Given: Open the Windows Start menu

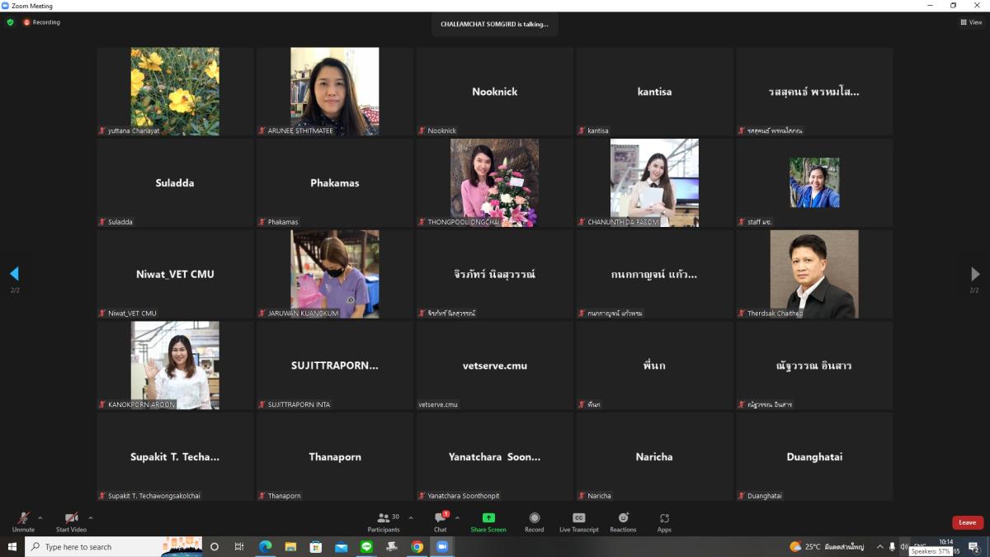Looking at the screenshot, I should [x=12, y=546].
